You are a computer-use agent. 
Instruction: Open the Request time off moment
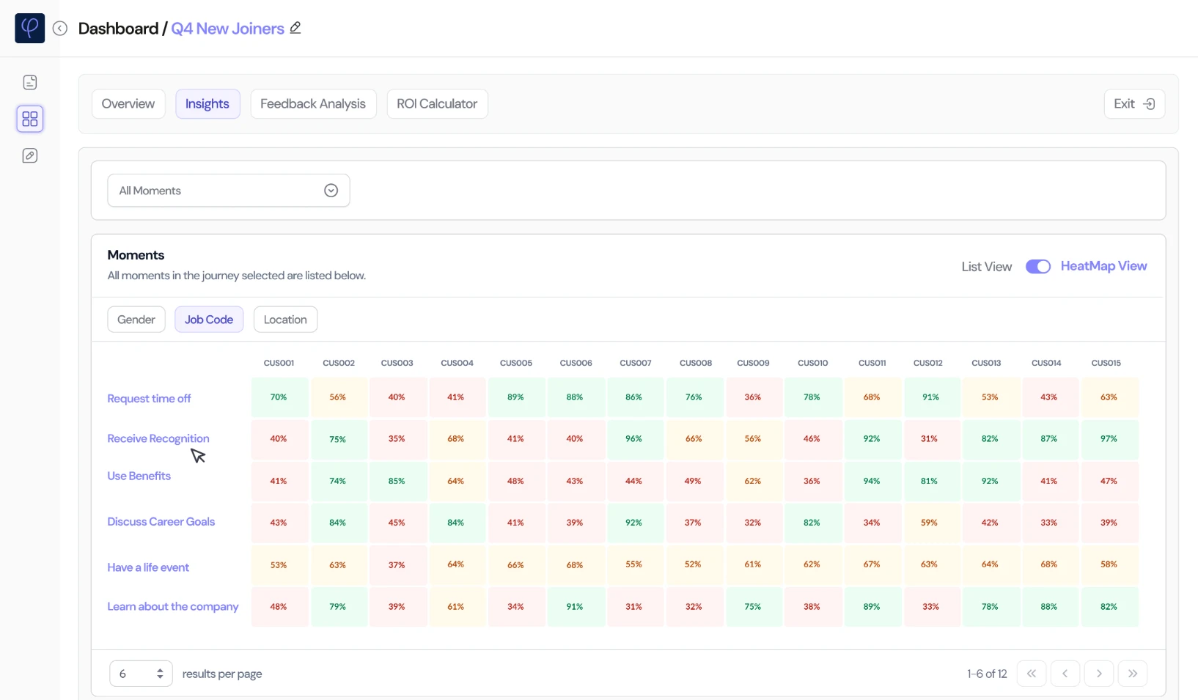[x=149, y=399]
